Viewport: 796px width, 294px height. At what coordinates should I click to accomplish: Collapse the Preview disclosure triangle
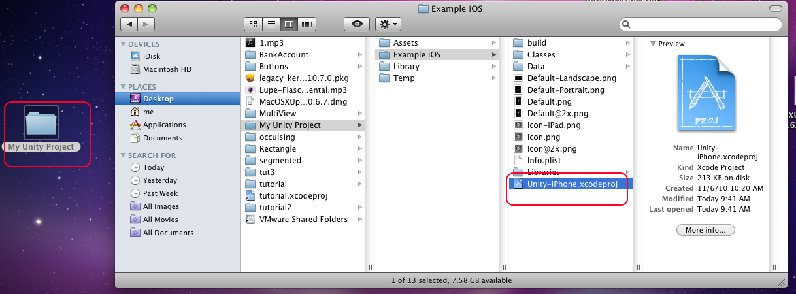click(653, 43)
